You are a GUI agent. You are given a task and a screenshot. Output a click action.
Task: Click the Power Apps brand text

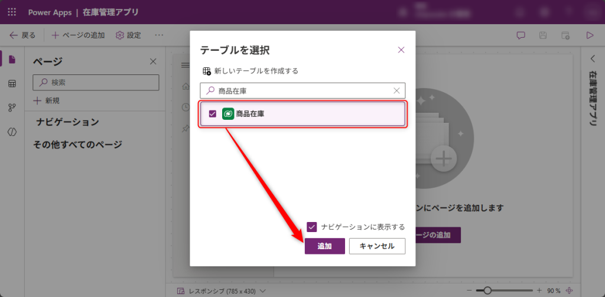click(x=50, y=12)
